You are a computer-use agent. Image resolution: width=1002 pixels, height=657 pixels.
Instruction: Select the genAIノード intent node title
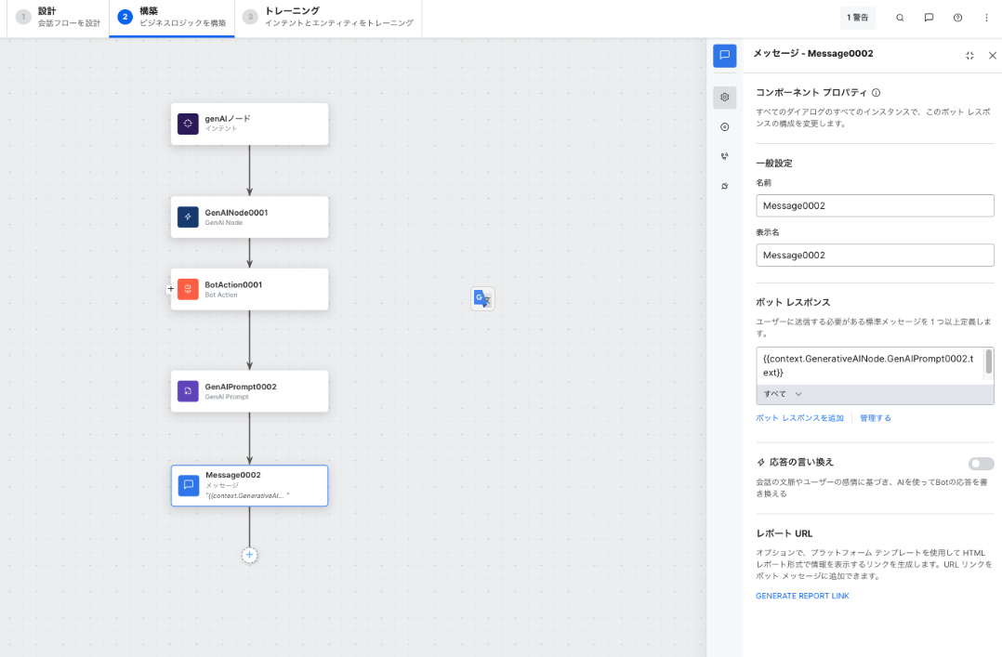[x=228, y=118]
